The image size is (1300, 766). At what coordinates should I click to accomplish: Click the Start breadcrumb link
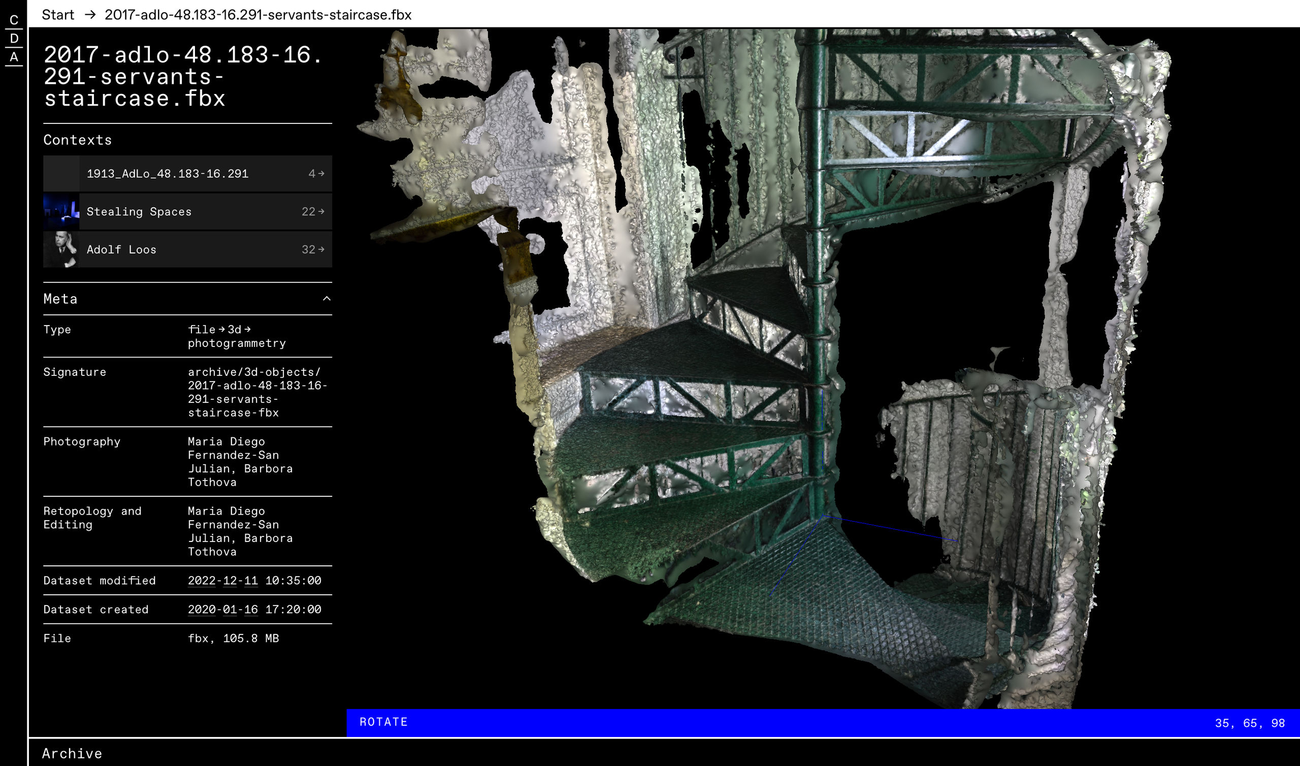(x=58, y=14)
